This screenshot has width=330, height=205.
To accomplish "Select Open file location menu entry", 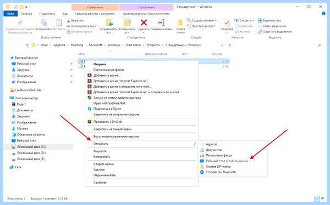I will click(108, 70).
